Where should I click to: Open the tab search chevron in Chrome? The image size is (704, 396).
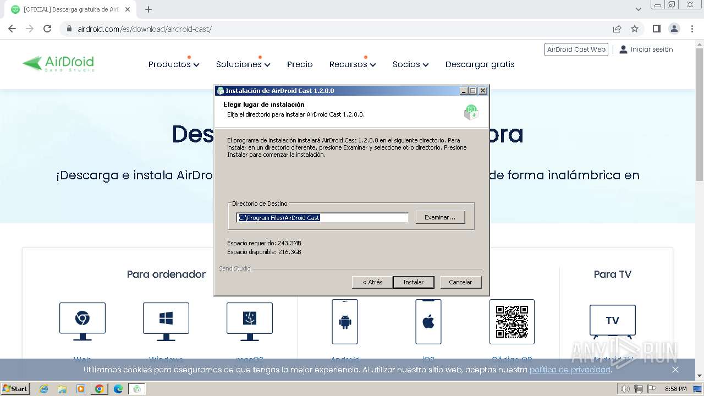coord(639,9)
